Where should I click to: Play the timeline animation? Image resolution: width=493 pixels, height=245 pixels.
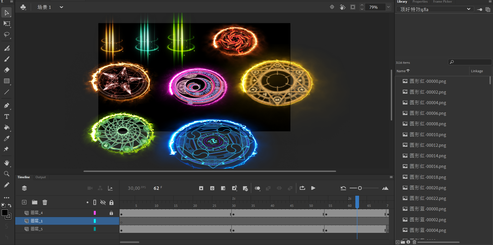click(313, 188)
